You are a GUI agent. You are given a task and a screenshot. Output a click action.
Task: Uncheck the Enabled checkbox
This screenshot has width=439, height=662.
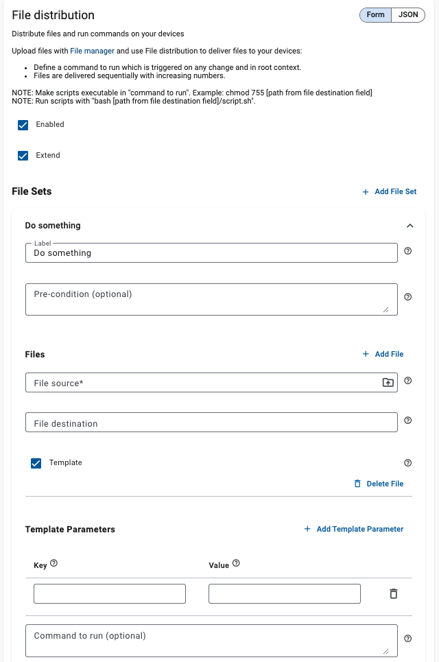[23, 125]
